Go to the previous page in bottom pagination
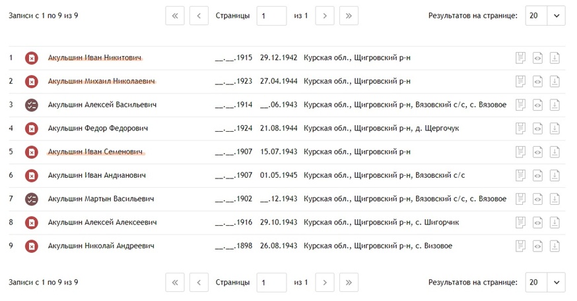 [x=199, y=283]
